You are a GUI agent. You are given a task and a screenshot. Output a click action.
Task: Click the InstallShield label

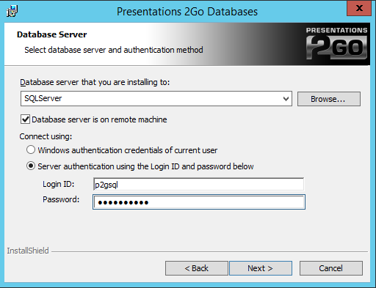coord(28,251)
